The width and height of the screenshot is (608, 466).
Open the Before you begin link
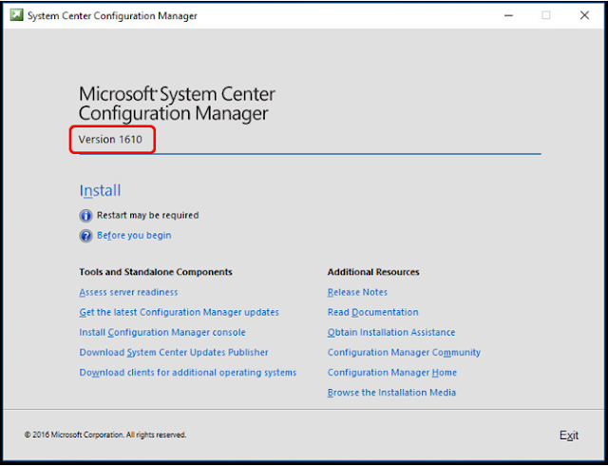click(x=134, y=236)
